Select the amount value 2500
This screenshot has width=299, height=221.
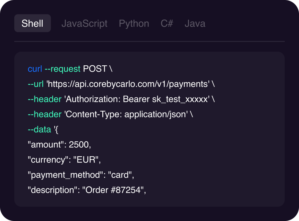(x=79, y=145)
